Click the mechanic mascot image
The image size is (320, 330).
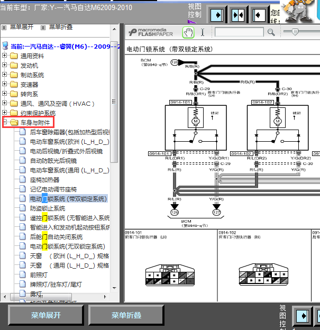pyautogui.click(x=298, y=11)
